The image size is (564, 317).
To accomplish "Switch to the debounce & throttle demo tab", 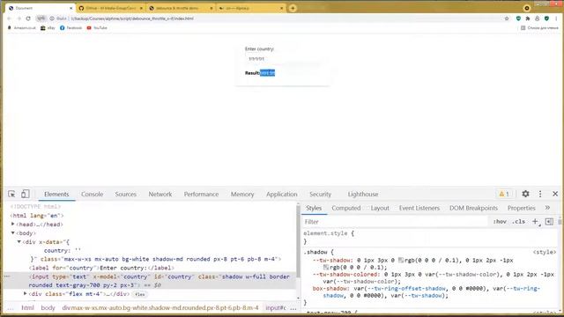I will point(181,8).
